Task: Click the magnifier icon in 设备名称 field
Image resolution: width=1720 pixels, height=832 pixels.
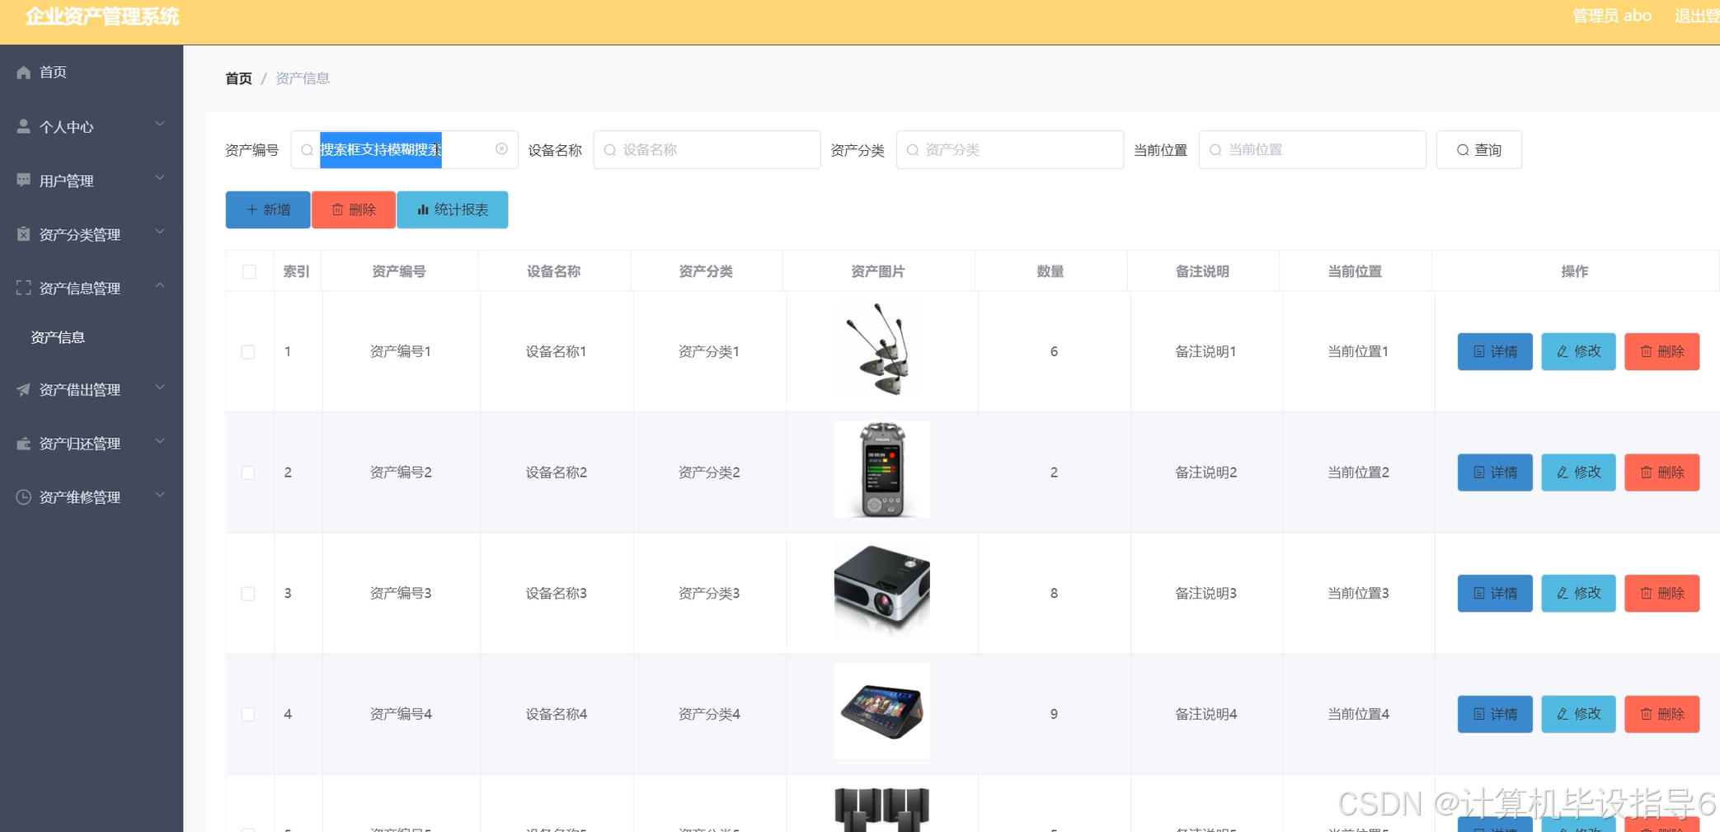Action: click(610, 150)
